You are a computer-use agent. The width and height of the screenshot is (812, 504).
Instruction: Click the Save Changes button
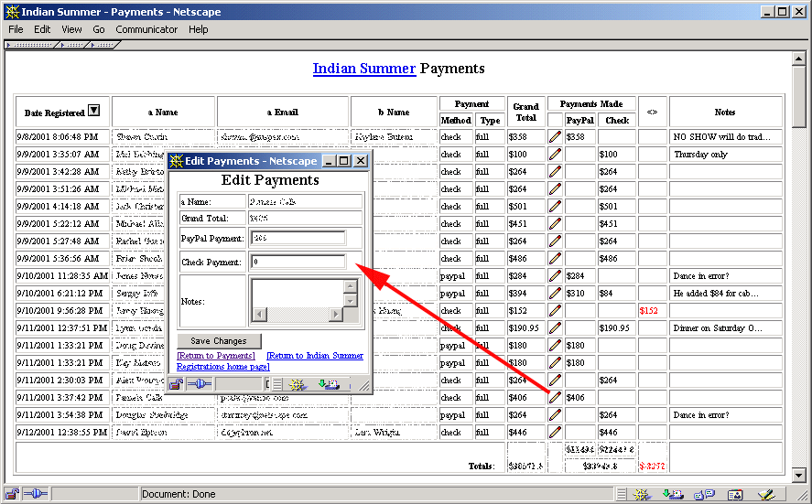click(219, 341)
